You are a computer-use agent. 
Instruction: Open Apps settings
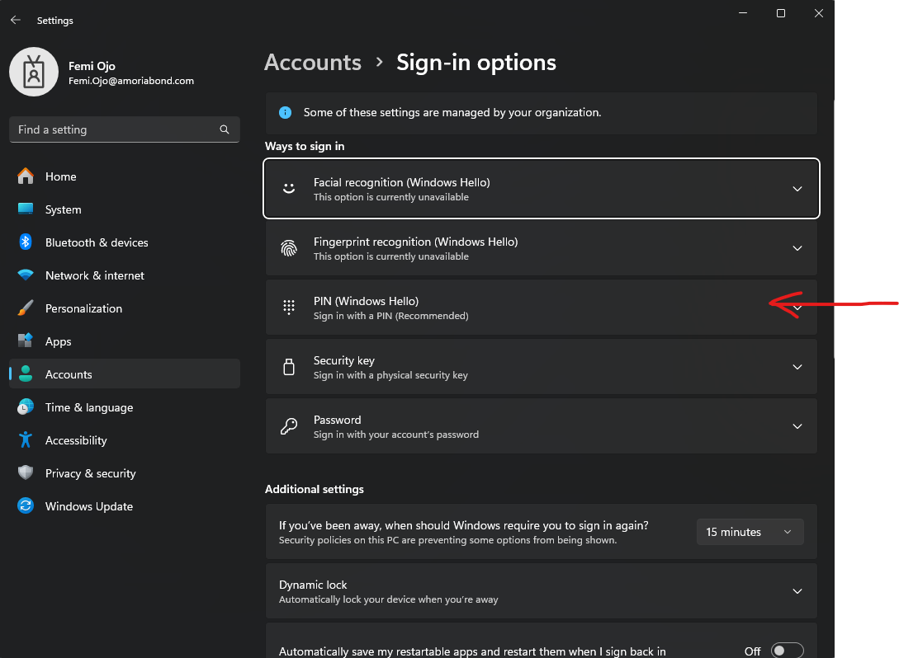[125, 341]
